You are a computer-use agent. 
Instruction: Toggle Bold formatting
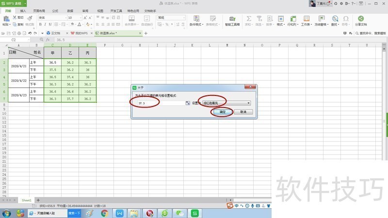(x=40, y=24)
